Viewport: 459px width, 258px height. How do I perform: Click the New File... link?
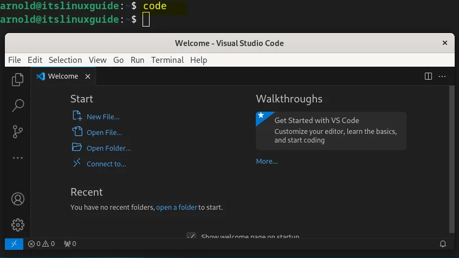coord(103,117)
